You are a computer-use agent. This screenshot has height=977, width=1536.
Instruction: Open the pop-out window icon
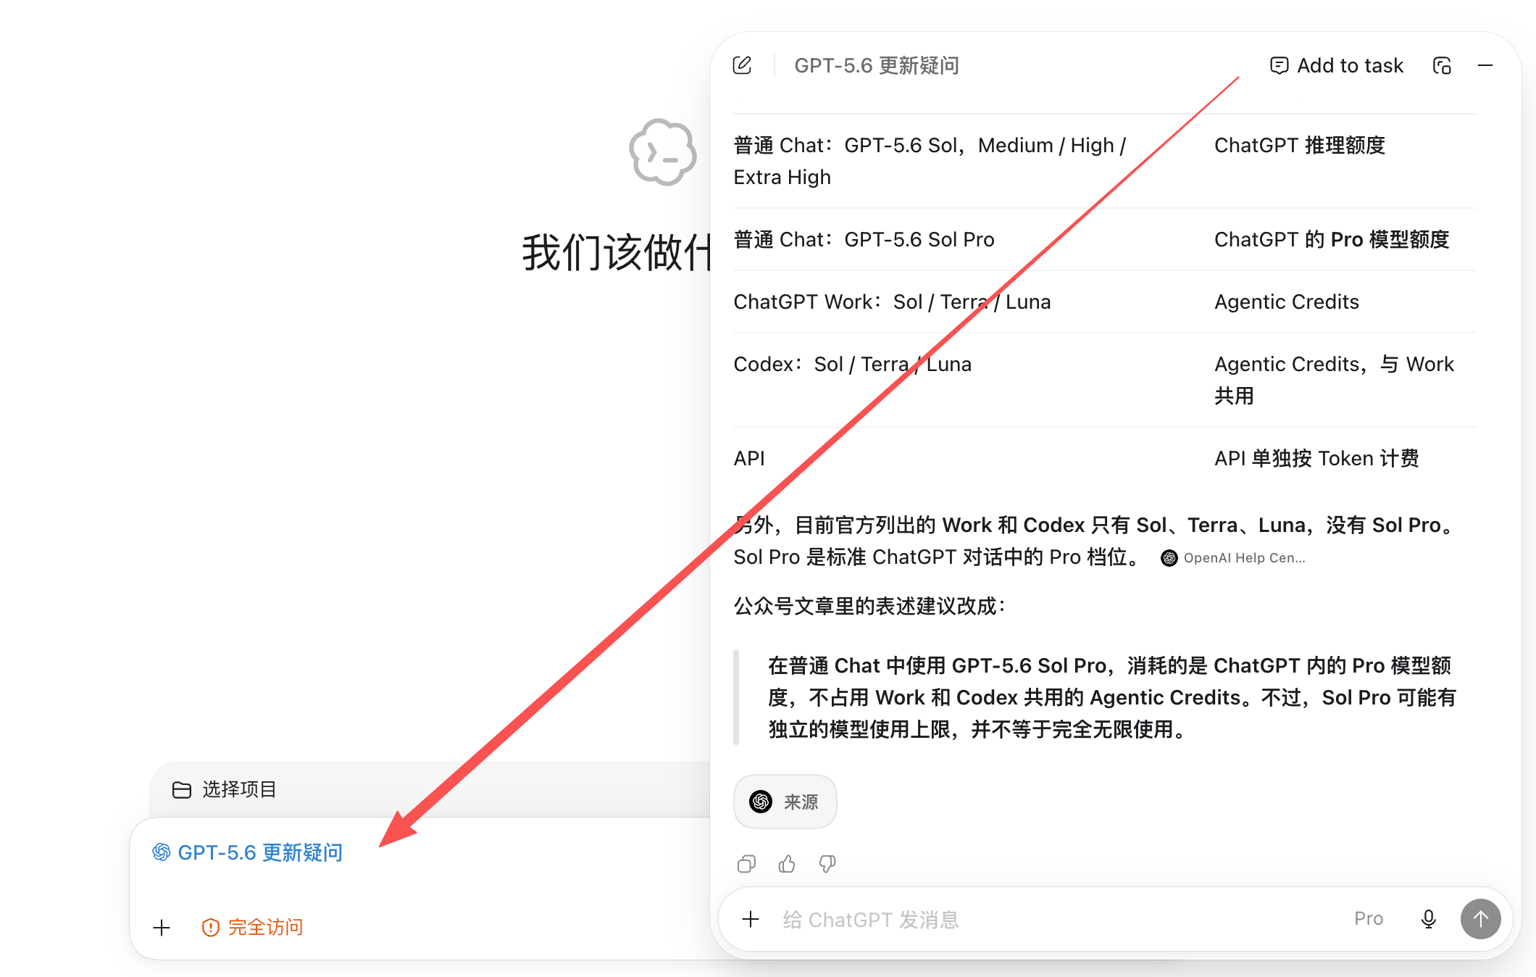click(x=1442, y=65)
